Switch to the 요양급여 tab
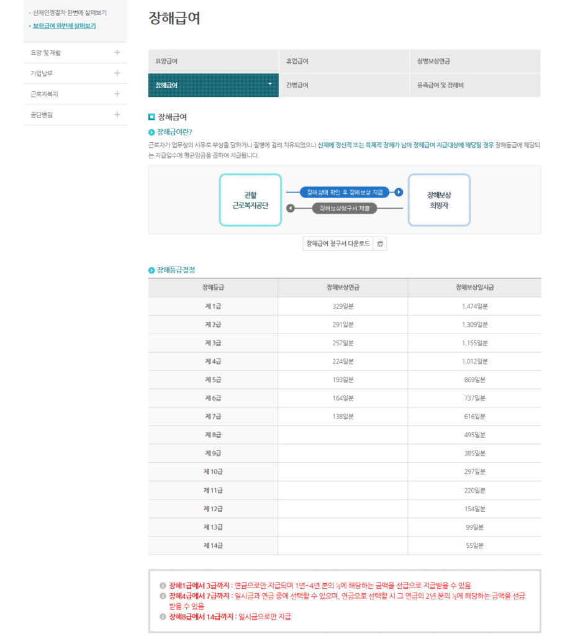This screenshot has width=565, height=636. click(214, 61)
